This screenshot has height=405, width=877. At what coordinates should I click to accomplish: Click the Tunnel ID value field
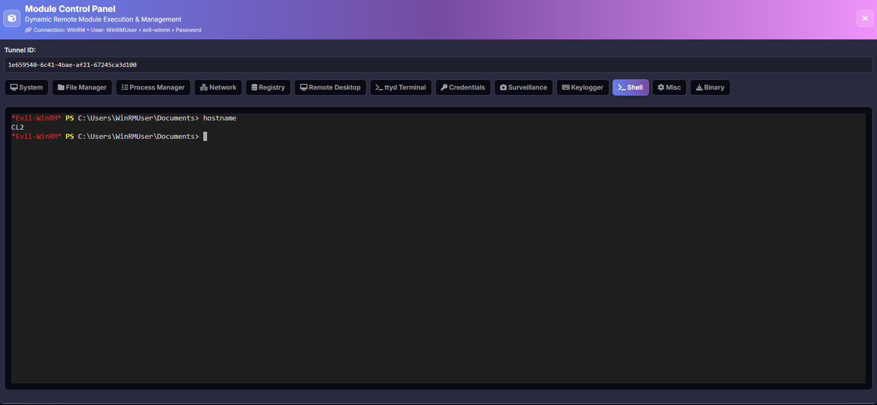coord(439,65)
